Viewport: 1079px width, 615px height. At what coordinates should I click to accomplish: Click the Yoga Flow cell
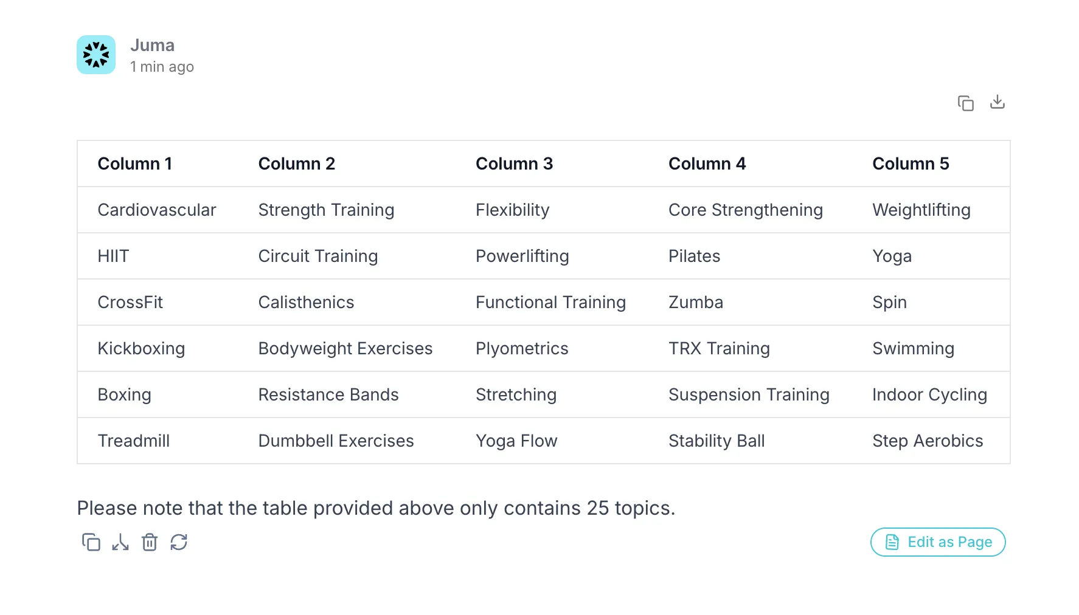tap(516, 441)
